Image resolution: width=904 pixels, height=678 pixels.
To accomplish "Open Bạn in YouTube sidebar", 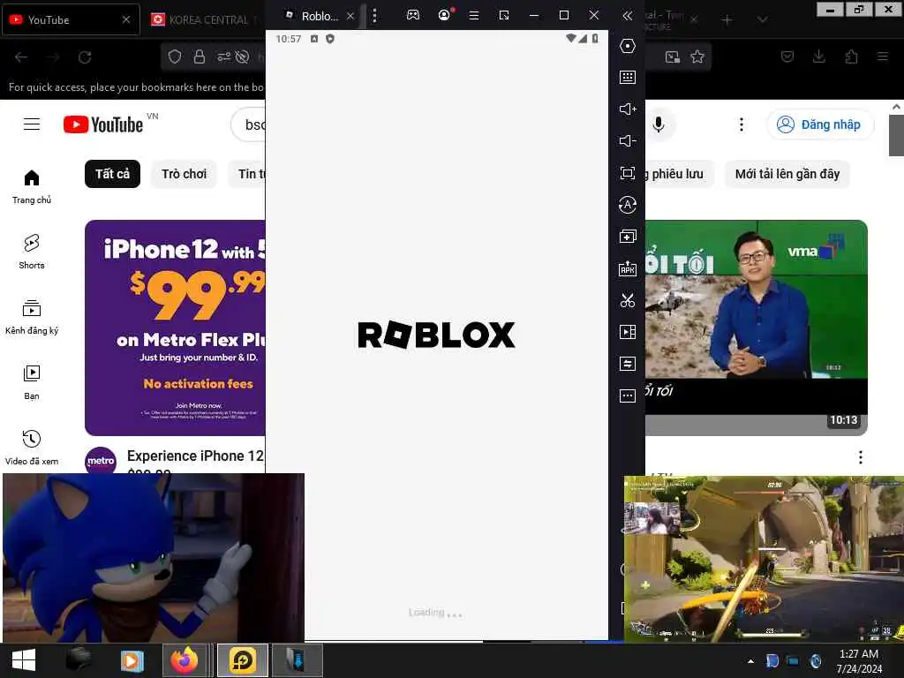I will (x=32, y=383).
